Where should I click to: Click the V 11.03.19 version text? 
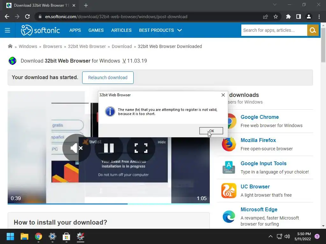[x=135, y=61]
